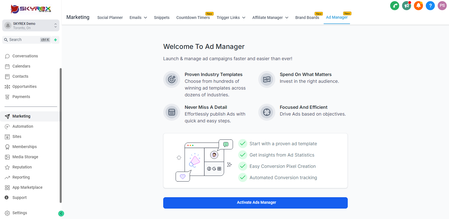Click the SKYREX Media logo
The height and width of the screenshot is (219, 449).
31,9
